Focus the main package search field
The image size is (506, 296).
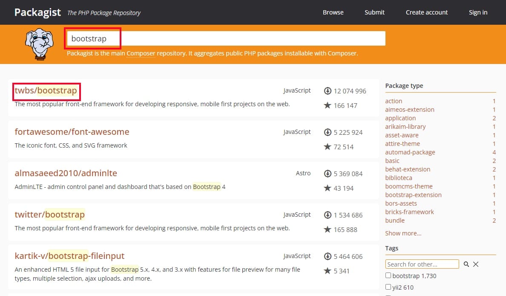pyautogui.click(x=226, y=39)
